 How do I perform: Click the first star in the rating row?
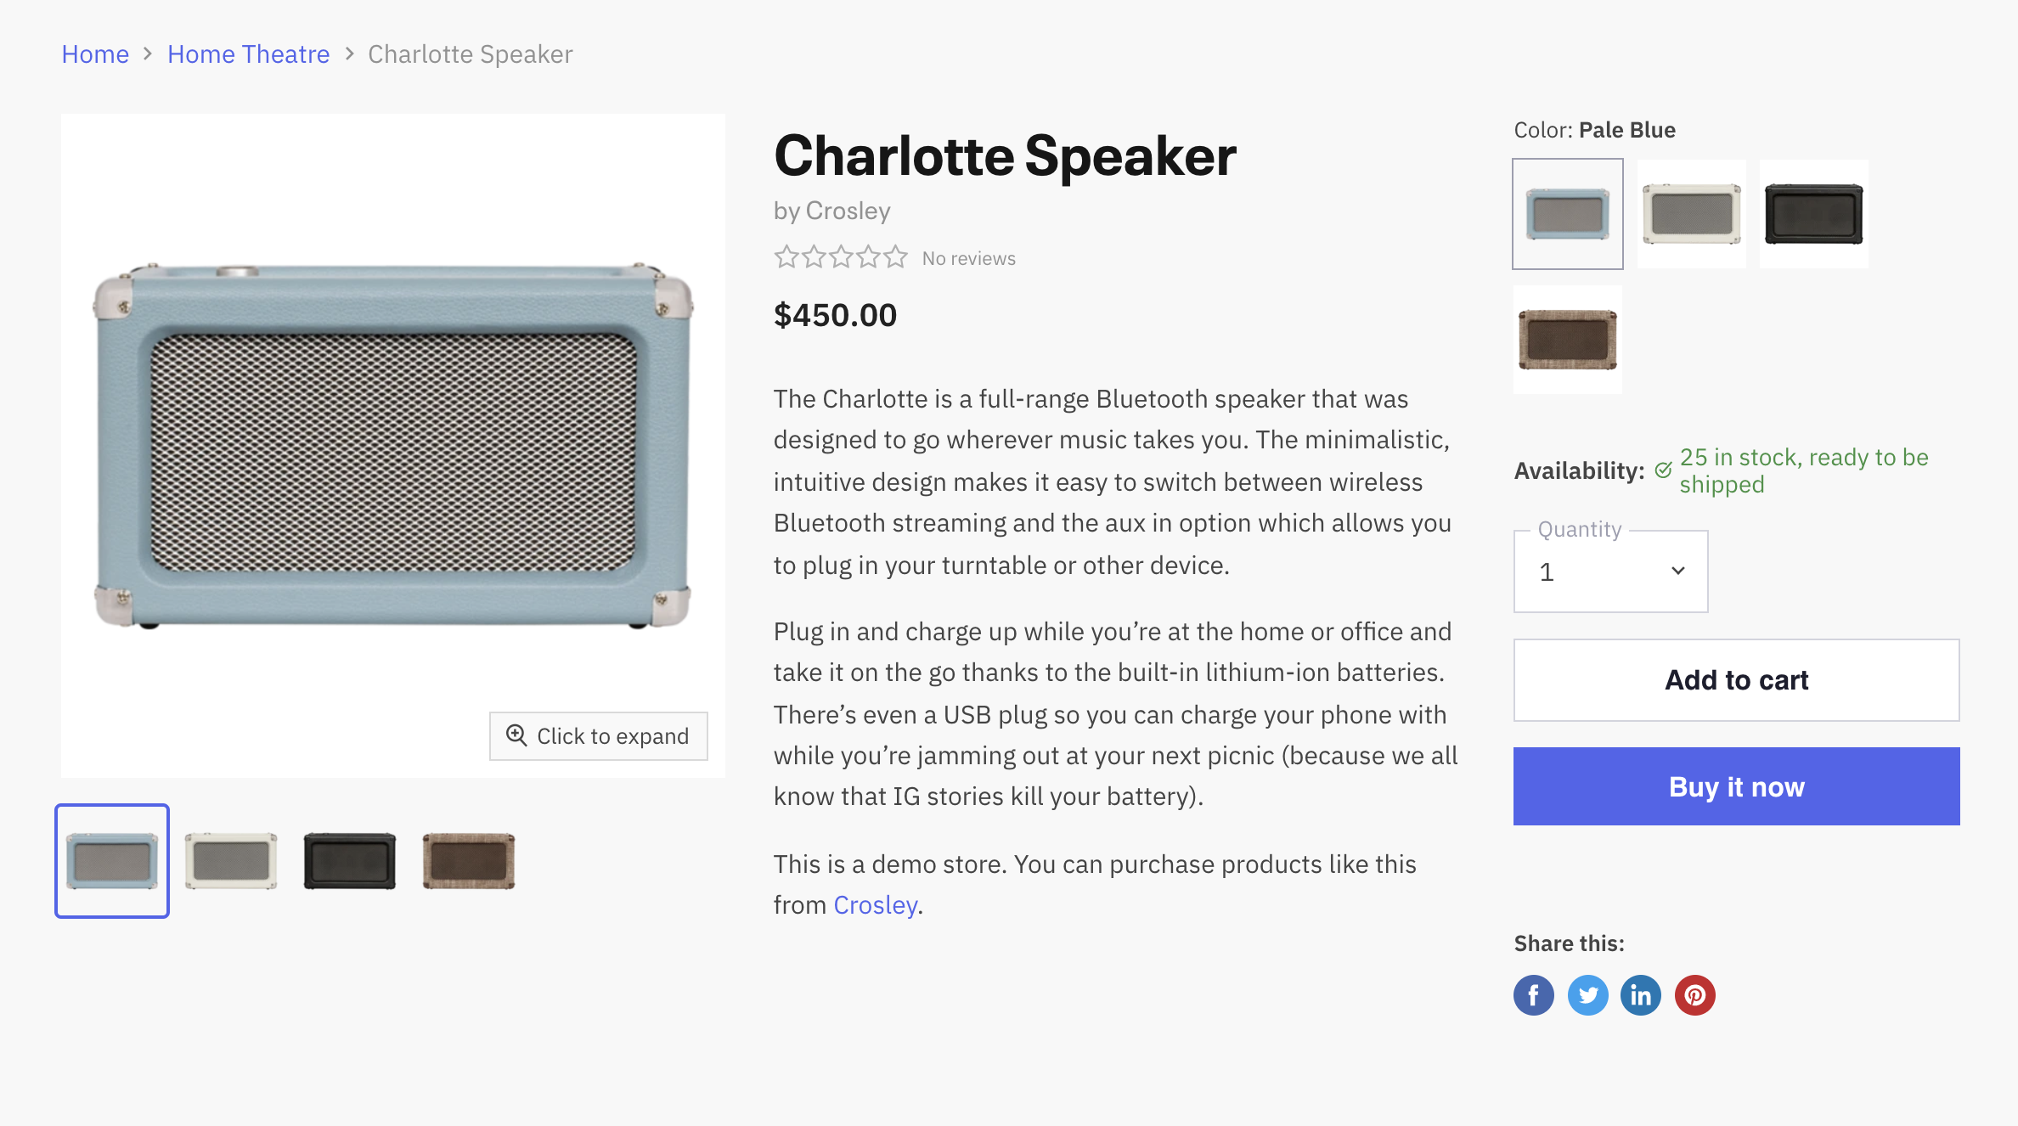pos(786,256)
